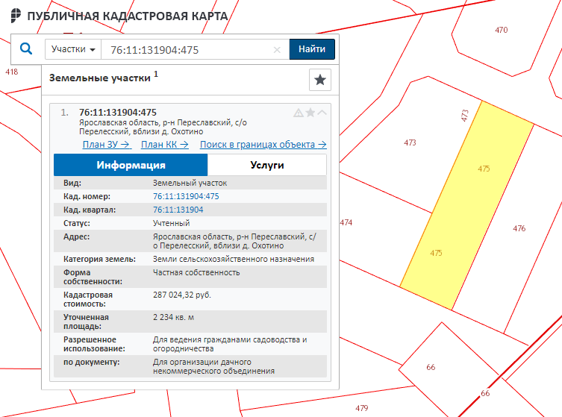562x417 pixels.
Task: Switch to the Информация tab
Action: 131,165
